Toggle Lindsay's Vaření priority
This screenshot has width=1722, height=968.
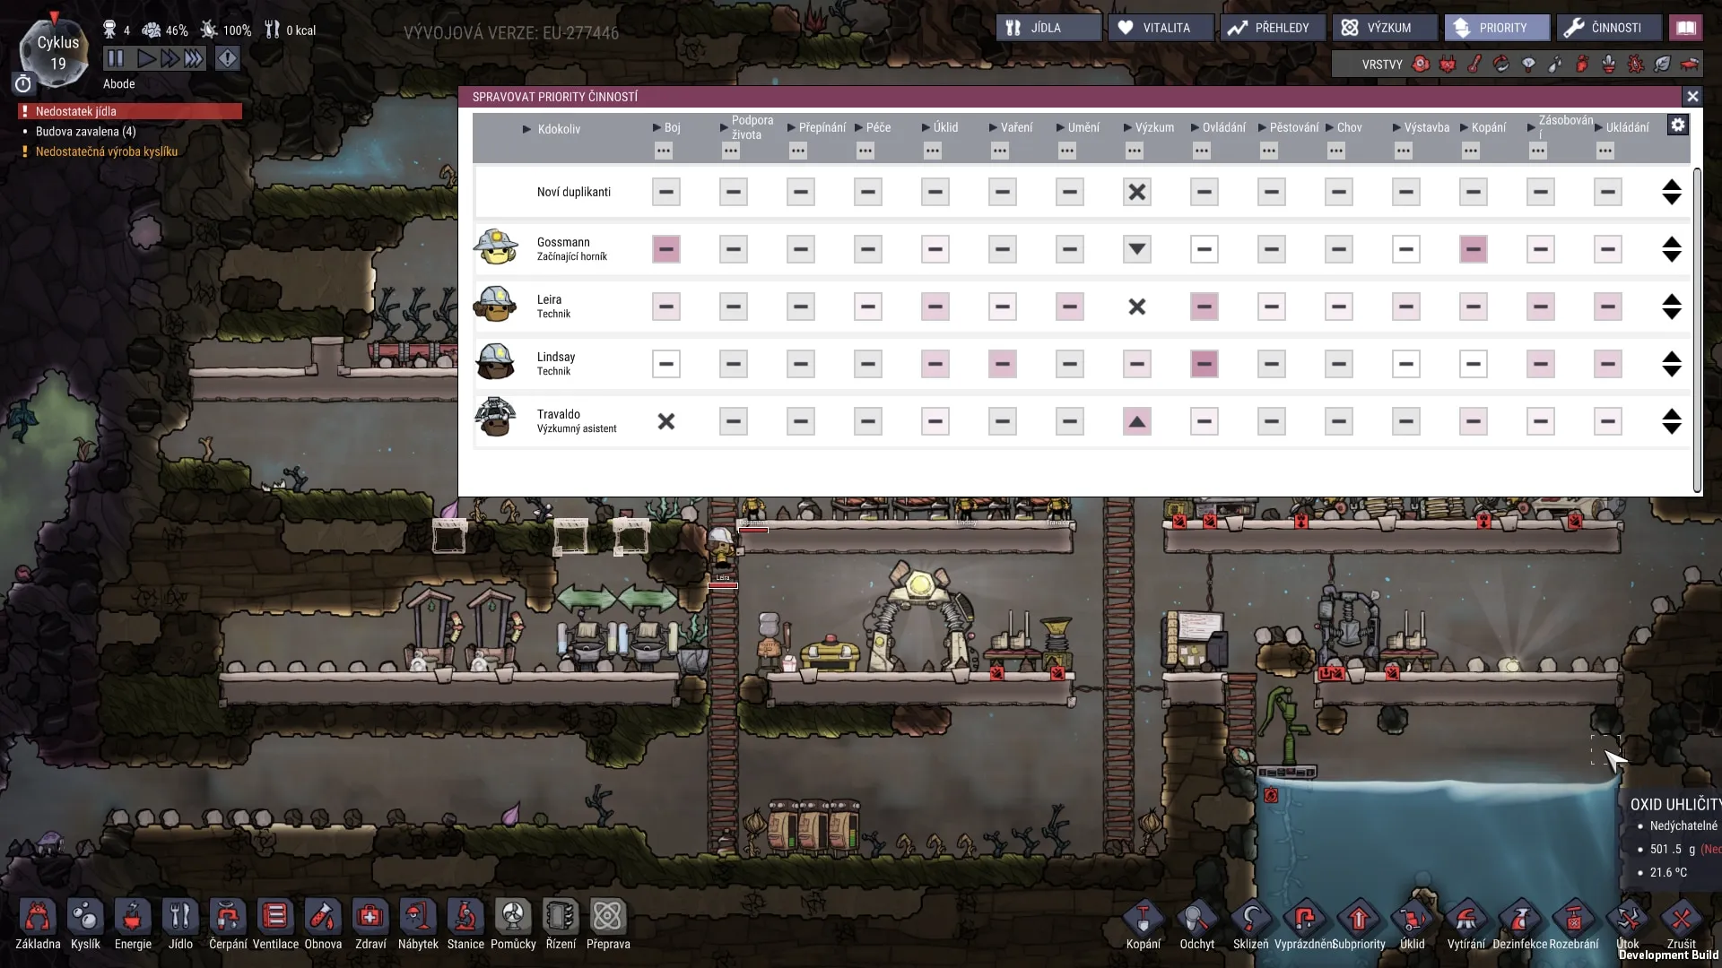coord(1002,364)
